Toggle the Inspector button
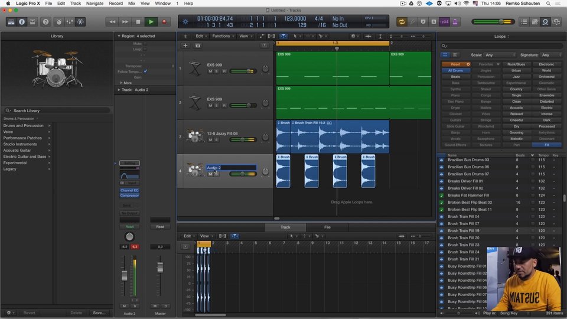This screenshot has height=319, width=567. tap(22, 22)
